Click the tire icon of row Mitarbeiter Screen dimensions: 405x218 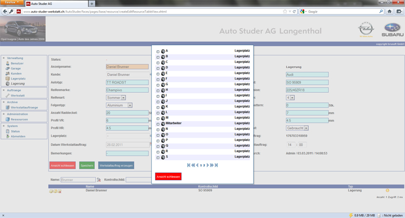point(163,124)
